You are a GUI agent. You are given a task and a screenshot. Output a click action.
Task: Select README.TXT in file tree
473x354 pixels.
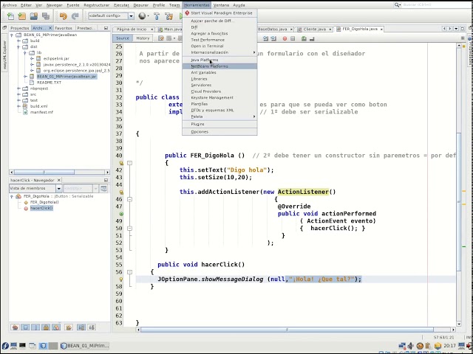tap(49, 83)
